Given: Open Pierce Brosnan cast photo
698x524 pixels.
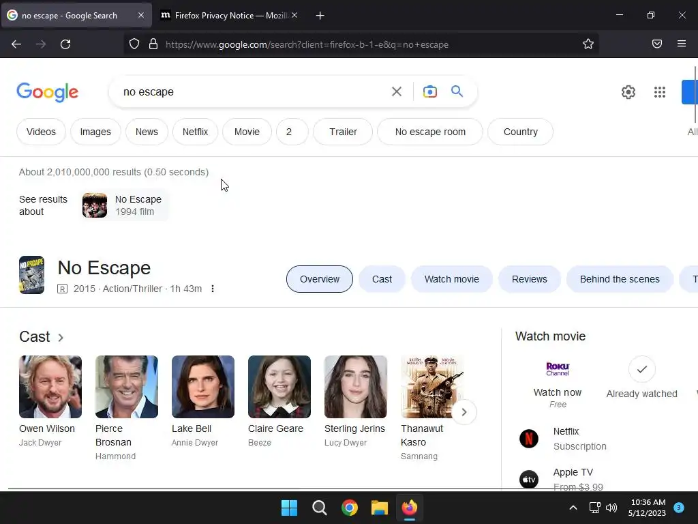Looking at the screenshot, I should pyautogui.click(x=126, y=387).
